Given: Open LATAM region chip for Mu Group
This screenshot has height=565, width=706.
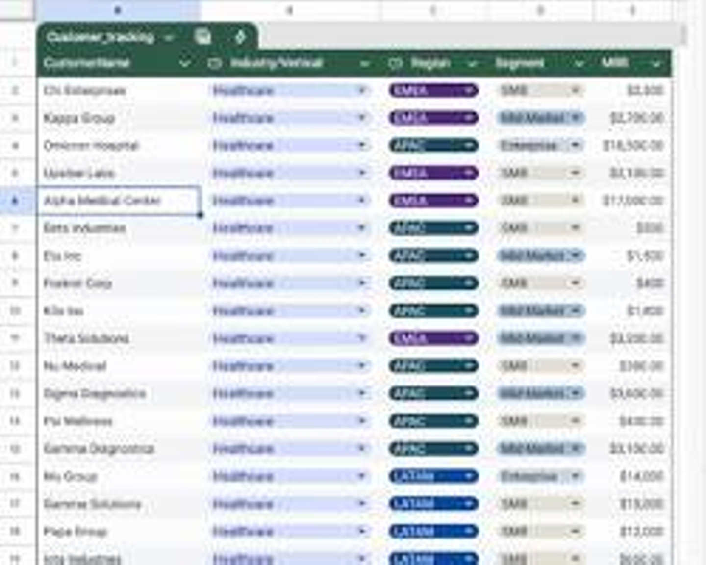Looking at the screenshot, I should [433, 476].
